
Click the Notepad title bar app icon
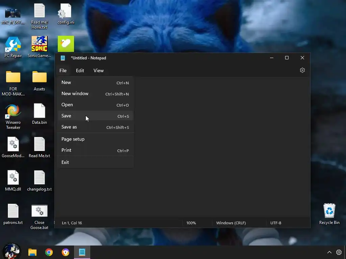tap(63, 58)
